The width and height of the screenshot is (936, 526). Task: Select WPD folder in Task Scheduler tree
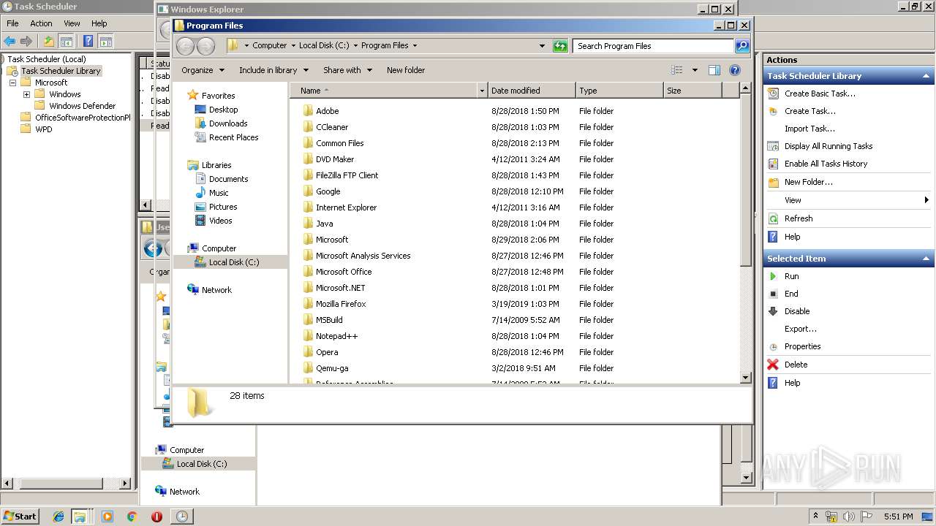pos(43,129)
